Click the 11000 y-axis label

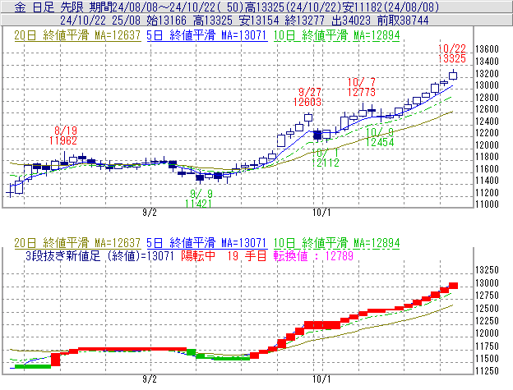tap(487, 204)
